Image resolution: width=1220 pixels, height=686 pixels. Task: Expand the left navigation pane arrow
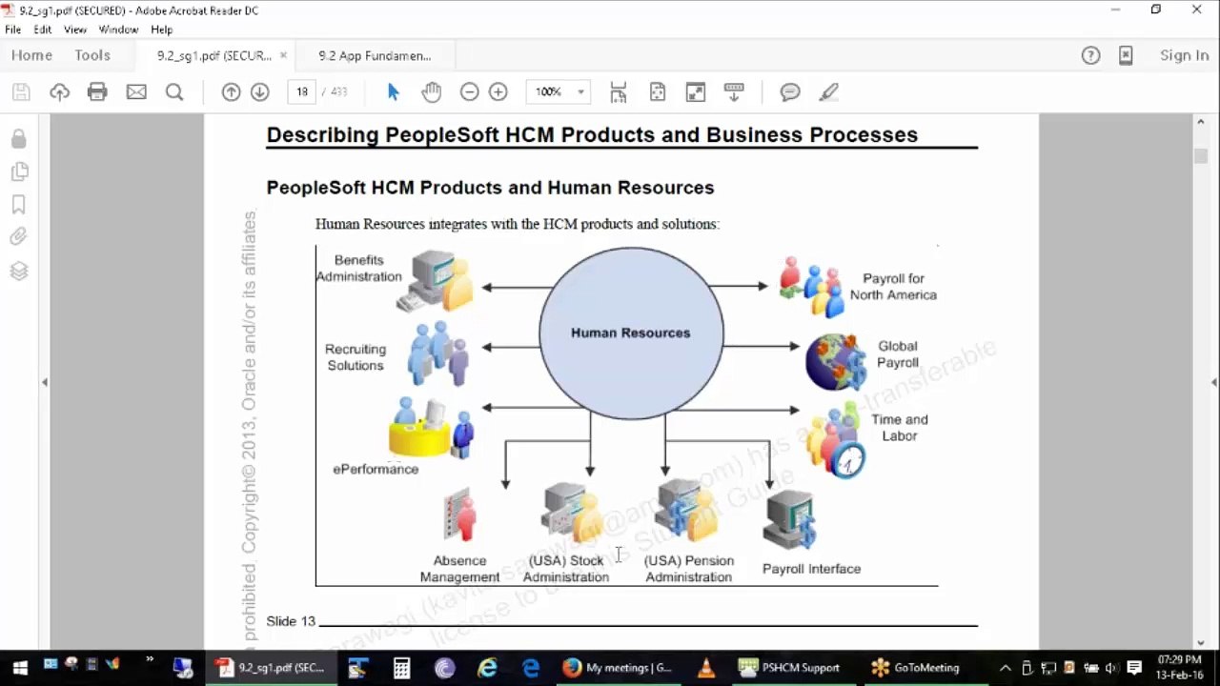(x=44, y=382)
